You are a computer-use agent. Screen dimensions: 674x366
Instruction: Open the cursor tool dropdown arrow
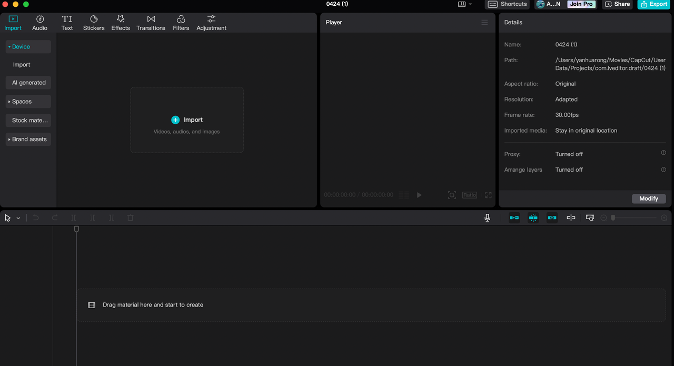18,218
